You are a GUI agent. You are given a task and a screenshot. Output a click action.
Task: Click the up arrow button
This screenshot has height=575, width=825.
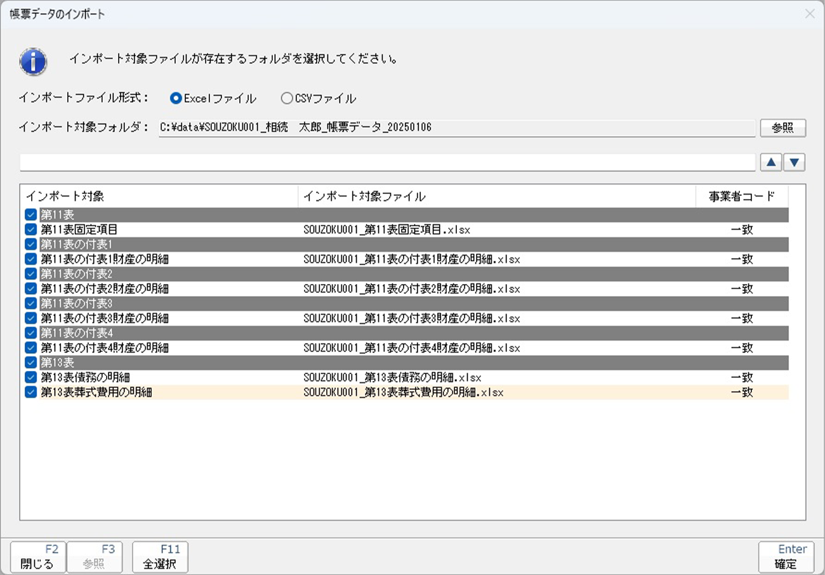pos(770,162)
